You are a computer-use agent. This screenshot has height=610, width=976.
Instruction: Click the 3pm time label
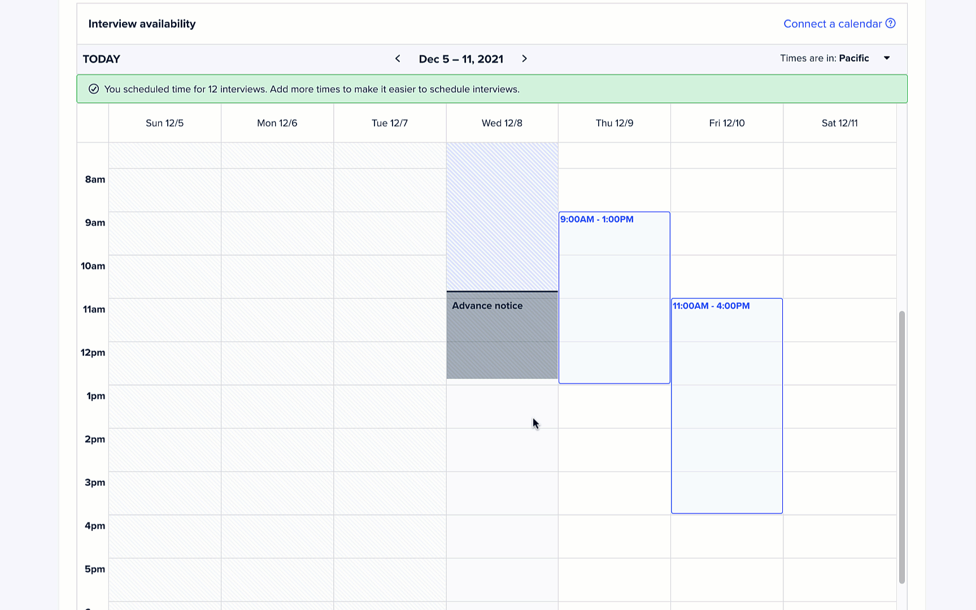tap(95, 482)
